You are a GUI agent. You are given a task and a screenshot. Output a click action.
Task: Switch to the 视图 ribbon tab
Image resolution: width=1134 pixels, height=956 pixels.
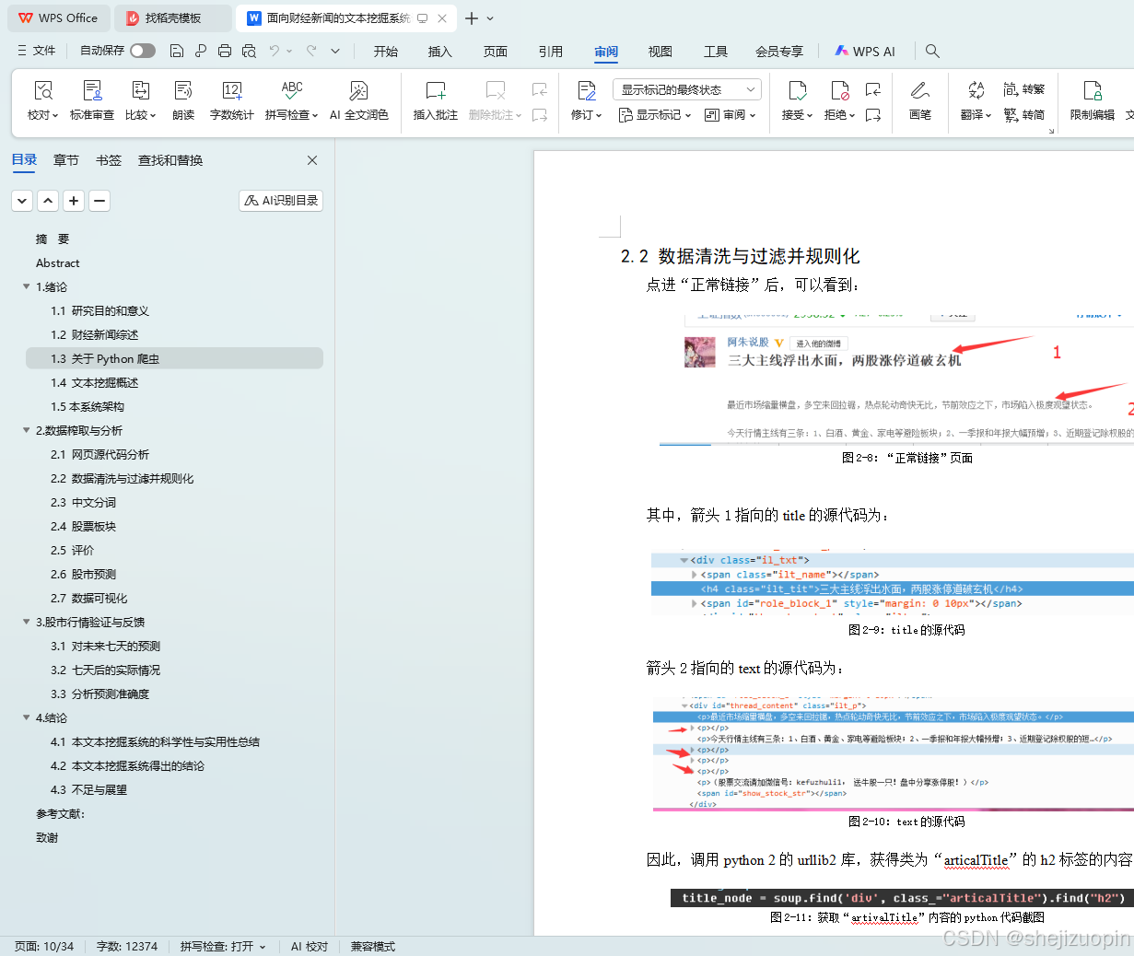point(661,52)
